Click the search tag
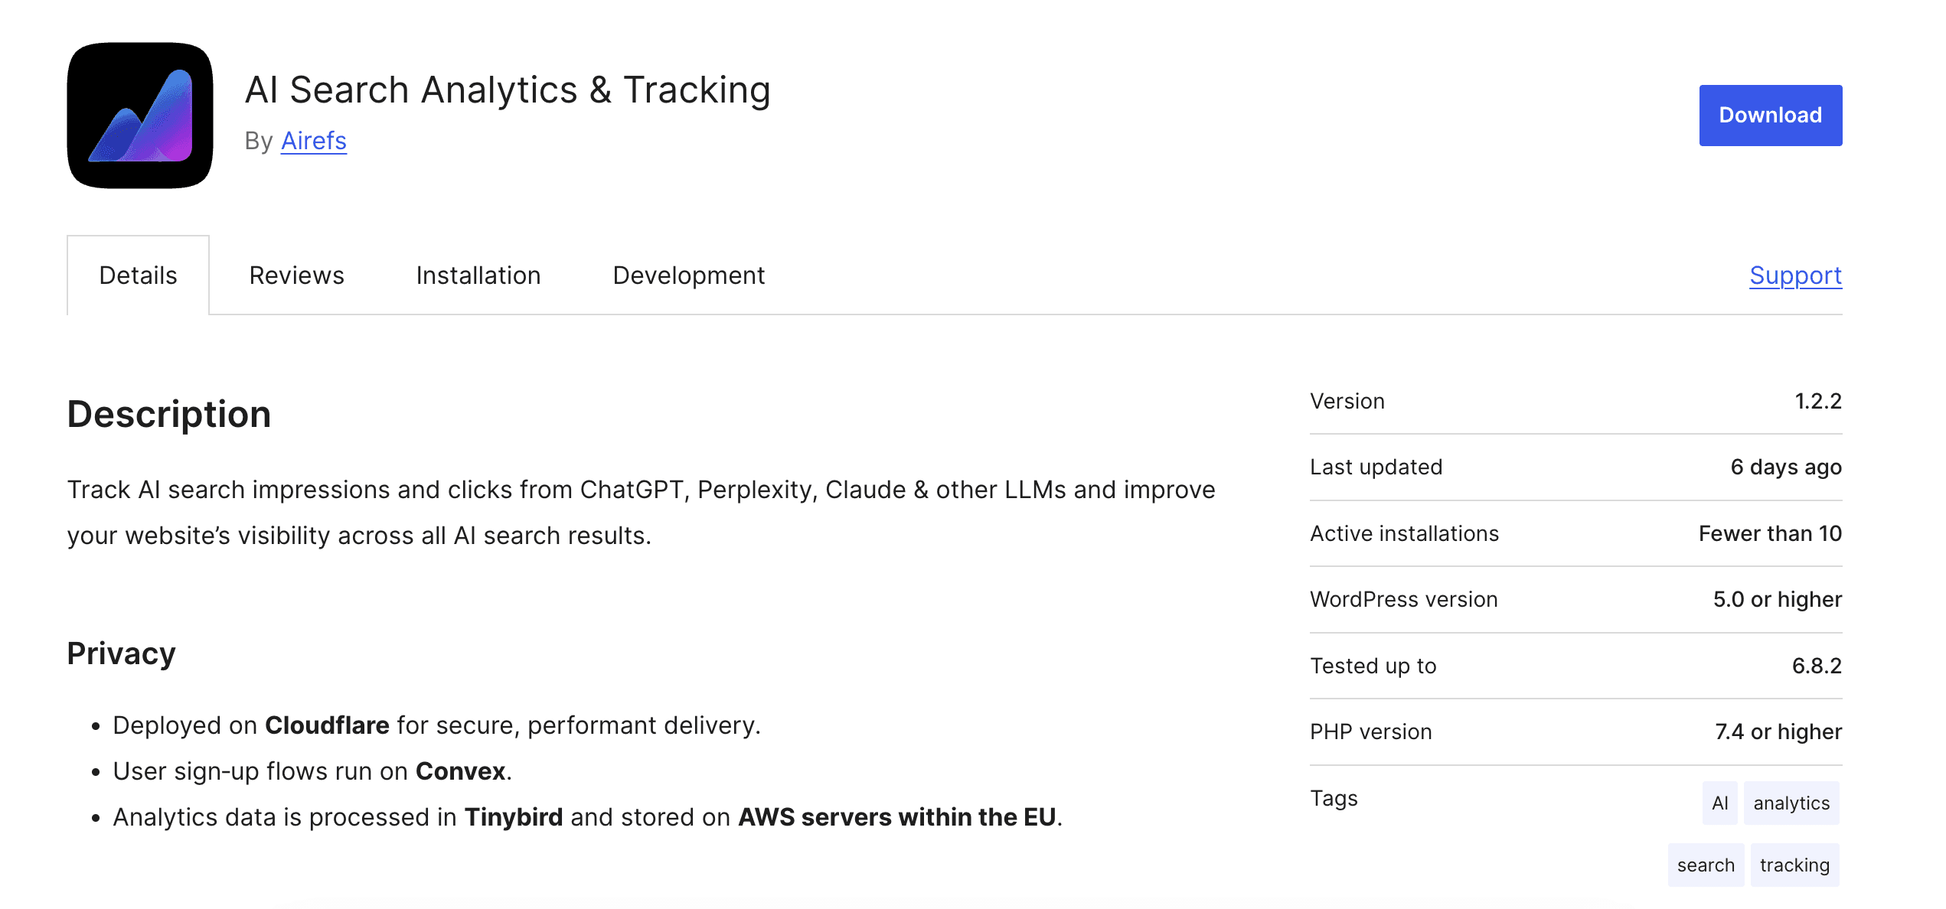1946x909 pixels. tap(1706, 865)
